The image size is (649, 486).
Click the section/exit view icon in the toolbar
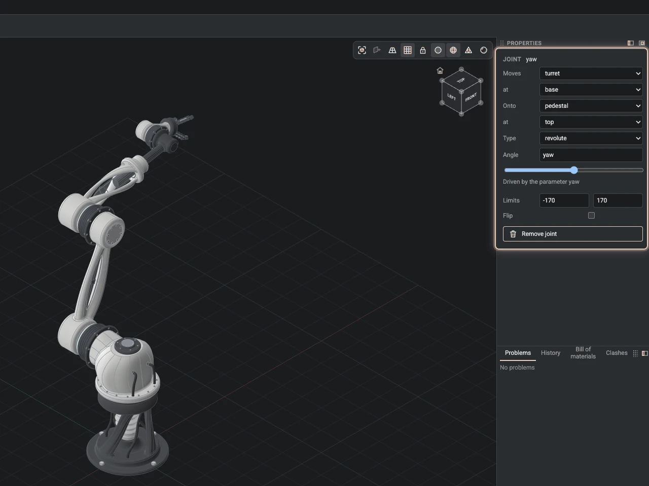(377, 50)
